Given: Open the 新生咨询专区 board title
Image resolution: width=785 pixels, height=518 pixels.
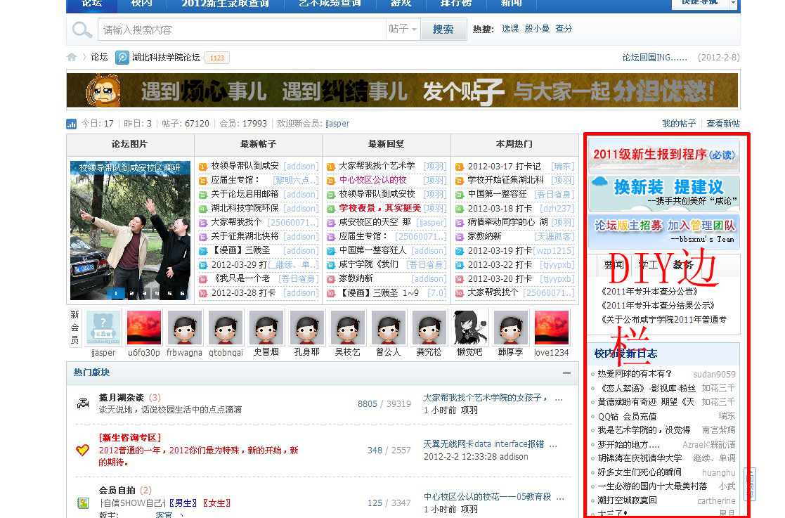Looking at the screenshot, I should pos(130,438).
